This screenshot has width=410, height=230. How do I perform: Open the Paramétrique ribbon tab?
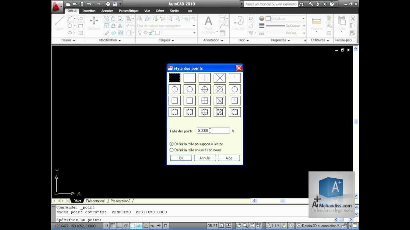click(x=128, y=11)
